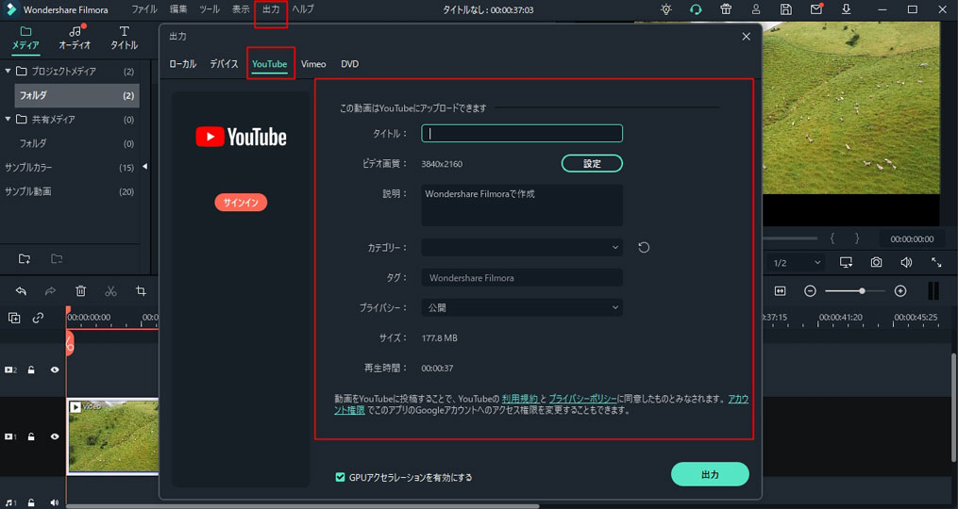Image resolution: width=958 pixels, height=509 pixels.
Task: Zoom to fit timeline icon
Action: 781,291
